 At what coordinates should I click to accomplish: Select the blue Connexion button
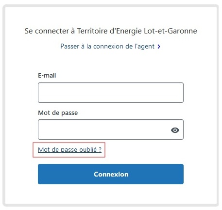pos(111,174)
